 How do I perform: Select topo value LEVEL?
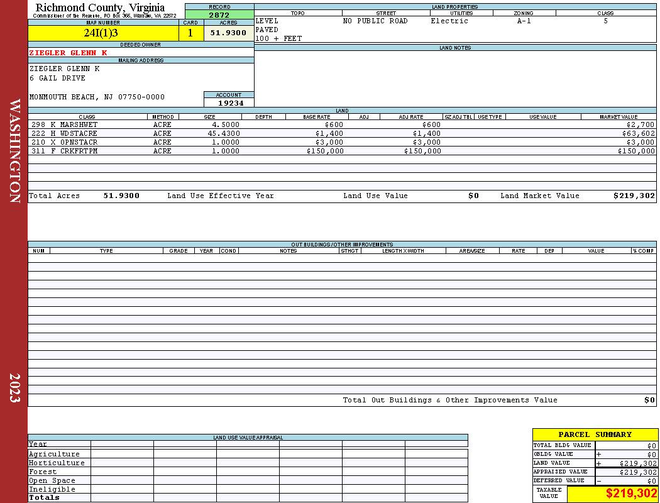pyautogui.click(x=267, y=21)
